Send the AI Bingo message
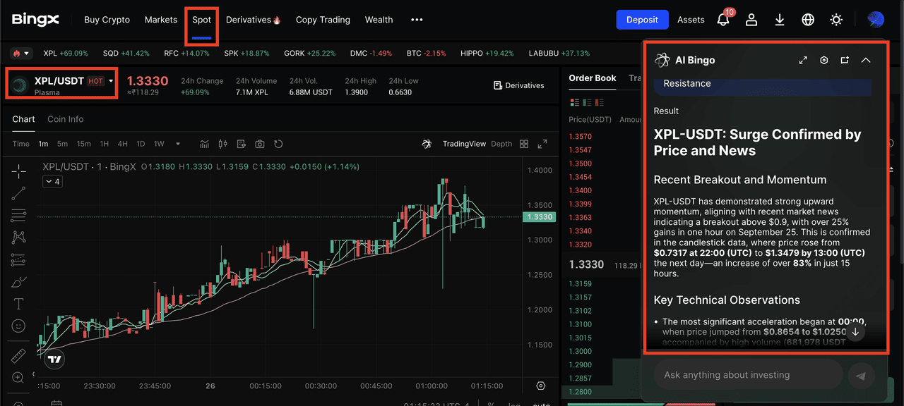The height and width of the screenshot is (406, 904). pyautogui.click(x=861, y=376)
